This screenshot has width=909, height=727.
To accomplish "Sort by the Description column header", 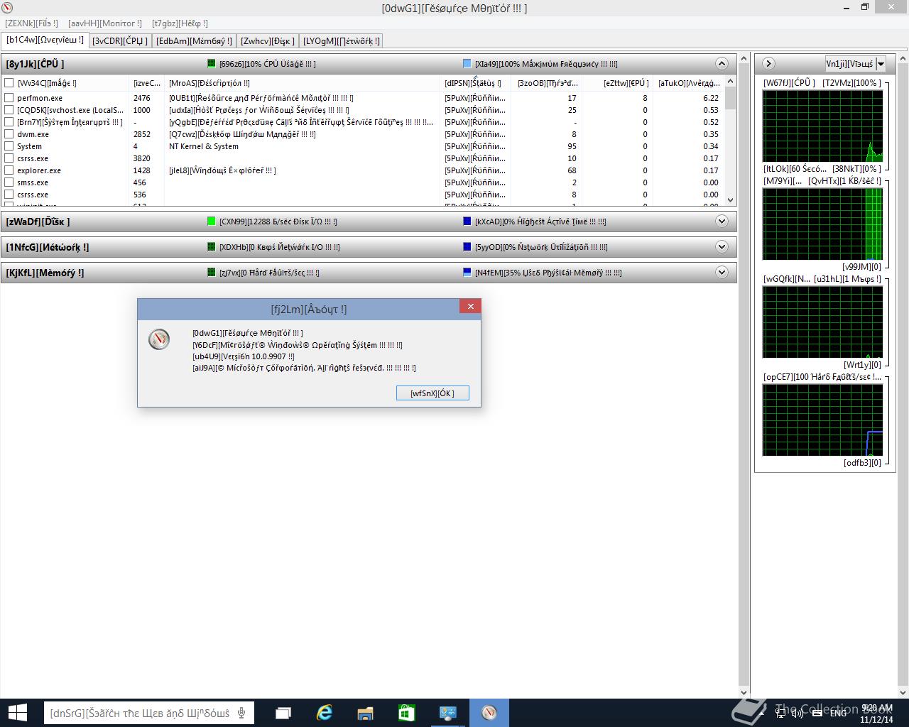I will pos(302,83).
